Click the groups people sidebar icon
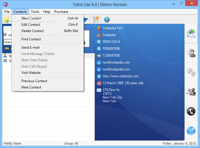The height and width of the screenshot is (148, 200). click(x=191, y=92)
